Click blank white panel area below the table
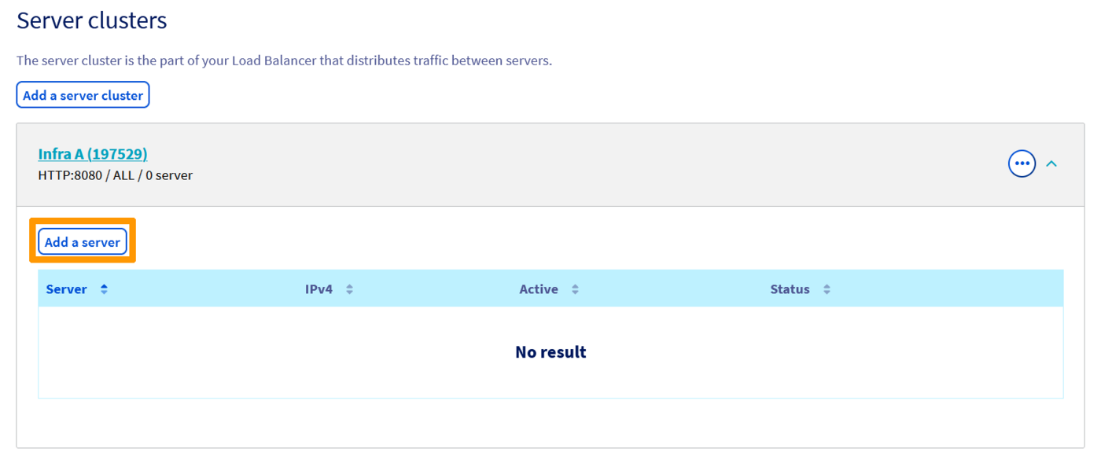Screen dimensions: 1101x463 550,423
